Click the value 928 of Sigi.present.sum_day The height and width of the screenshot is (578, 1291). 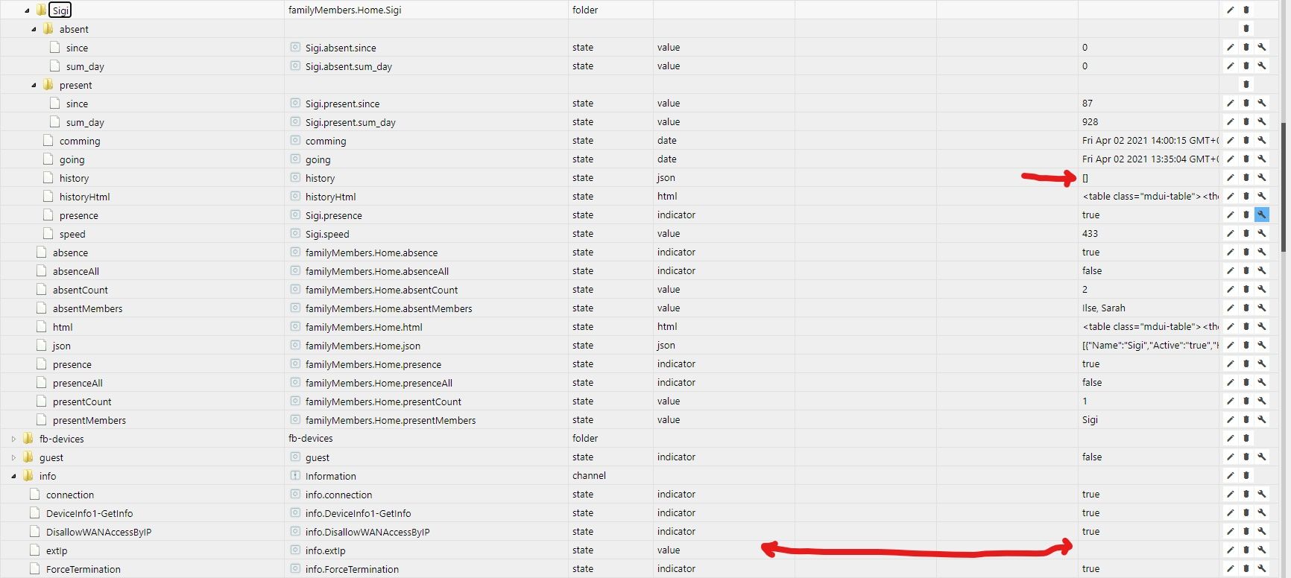click(1090, 122)
